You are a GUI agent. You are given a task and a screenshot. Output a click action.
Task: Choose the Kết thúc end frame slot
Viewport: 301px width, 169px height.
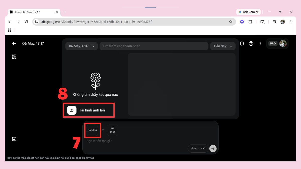(113, 130)
